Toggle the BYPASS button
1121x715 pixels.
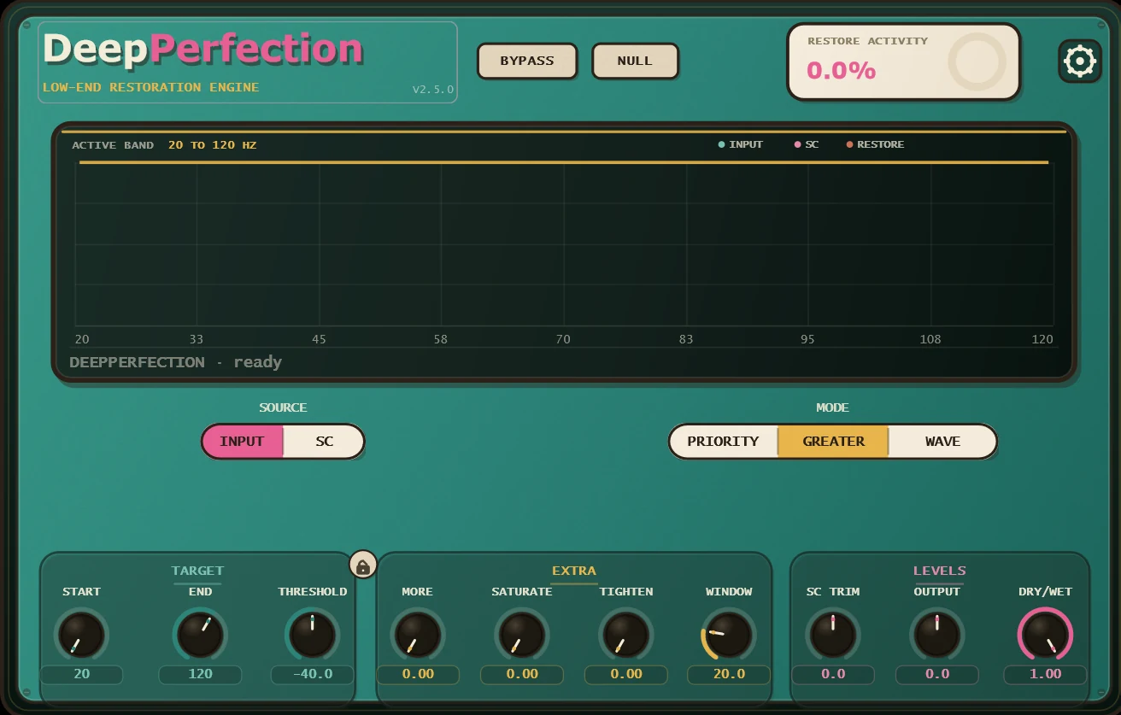[x=527, y=61]
